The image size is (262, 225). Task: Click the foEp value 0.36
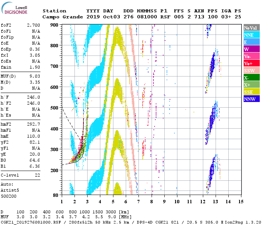(x=35, y=49)
